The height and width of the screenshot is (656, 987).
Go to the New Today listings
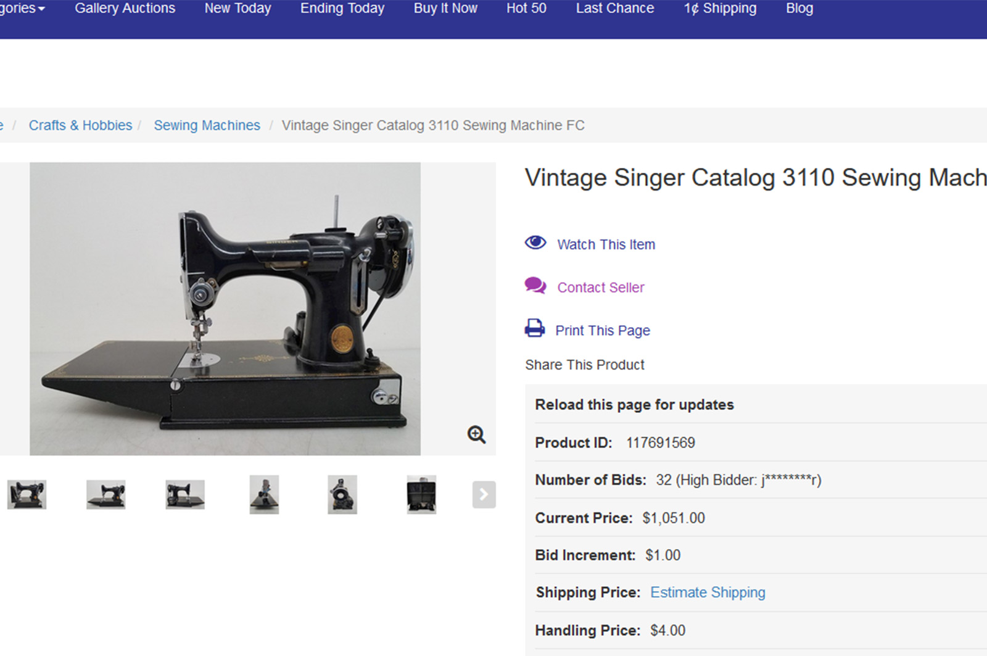tap(238, 9)
